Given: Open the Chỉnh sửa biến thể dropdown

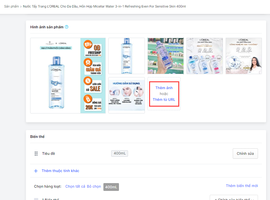Looking at the screenshot, I should click(234, 198).
